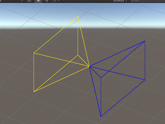Toggle scene audio speaker icon
The width and height of the screenshot is (165, 124).
[46, 1]
